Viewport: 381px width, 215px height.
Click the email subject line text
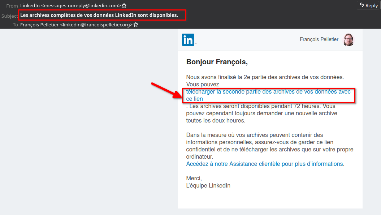pos(99,15)
